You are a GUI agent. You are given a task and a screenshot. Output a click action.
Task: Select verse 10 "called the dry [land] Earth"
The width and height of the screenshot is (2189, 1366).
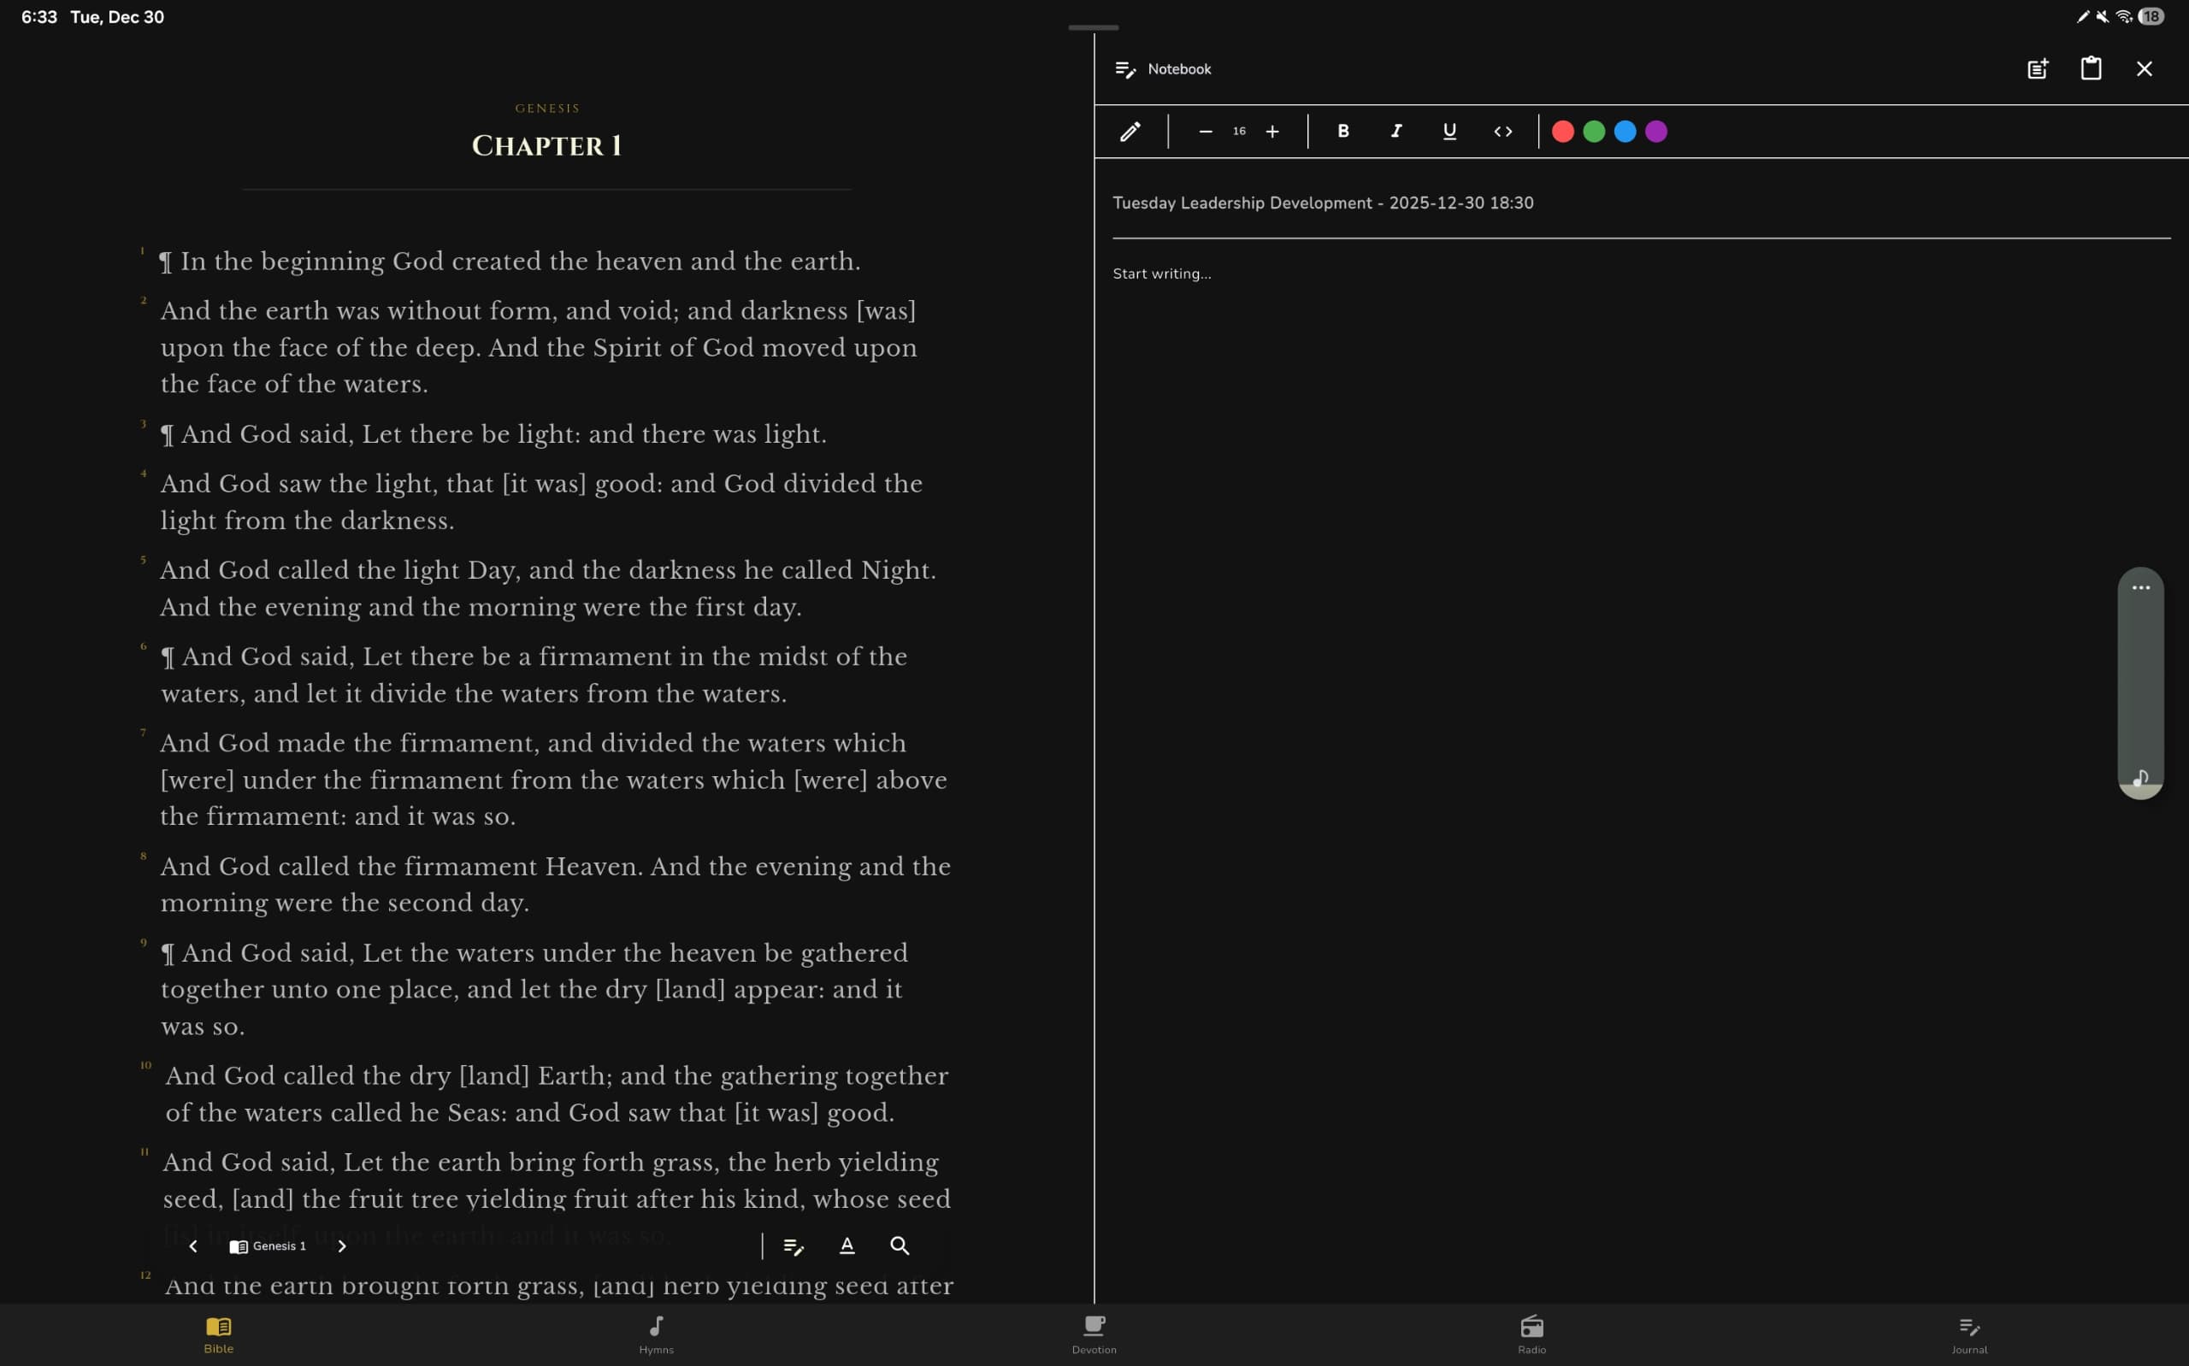(x=557, y=1094)
